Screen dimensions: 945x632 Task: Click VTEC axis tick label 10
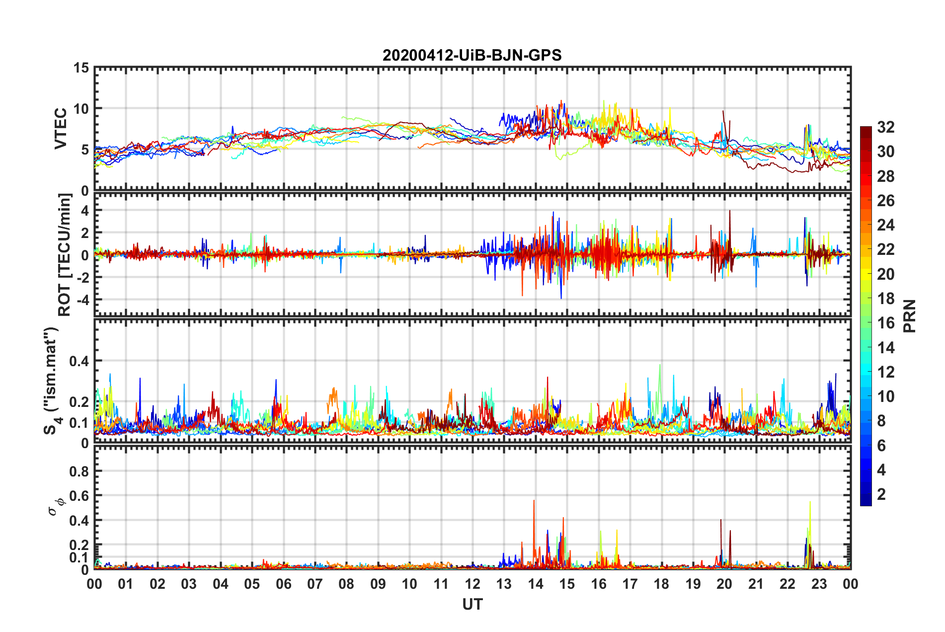[x=82, y=109]
